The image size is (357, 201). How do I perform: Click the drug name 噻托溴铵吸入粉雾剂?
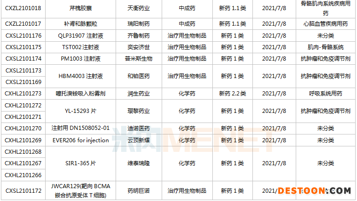click(x=81, y=94)
